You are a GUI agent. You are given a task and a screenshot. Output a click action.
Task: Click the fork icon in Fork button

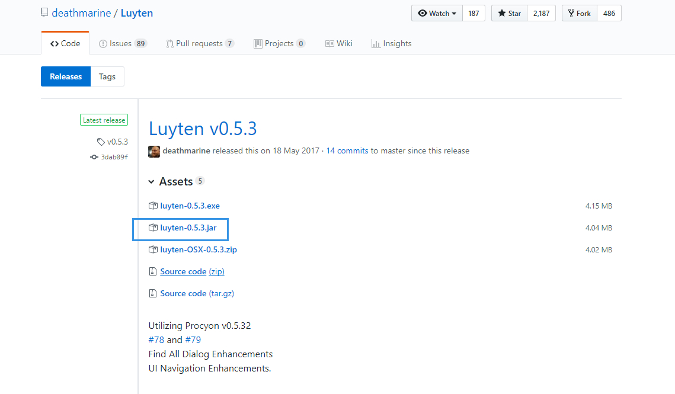(x=571, y=14)
